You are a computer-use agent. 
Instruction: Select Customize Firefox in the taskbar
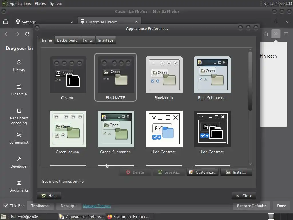[x=130, y=217]
